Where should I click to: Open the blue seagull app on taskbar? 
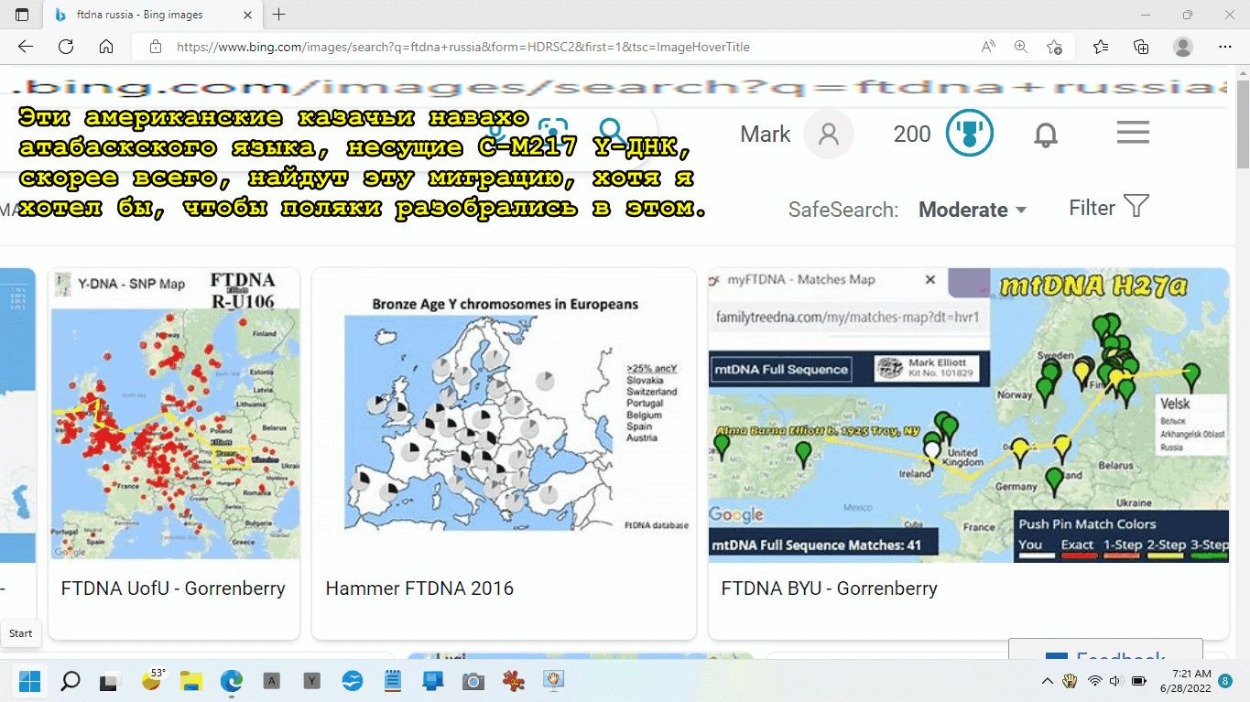(353, 681)
